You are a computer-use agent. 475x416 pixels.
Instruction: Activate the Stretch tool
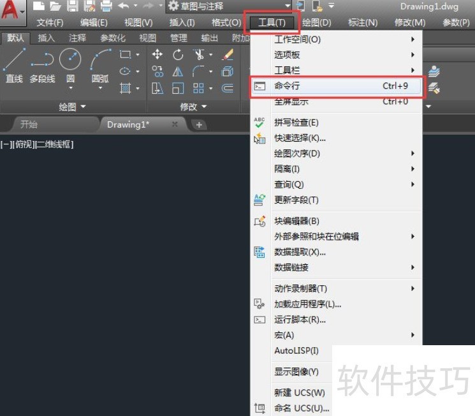[x=157, y=88]
